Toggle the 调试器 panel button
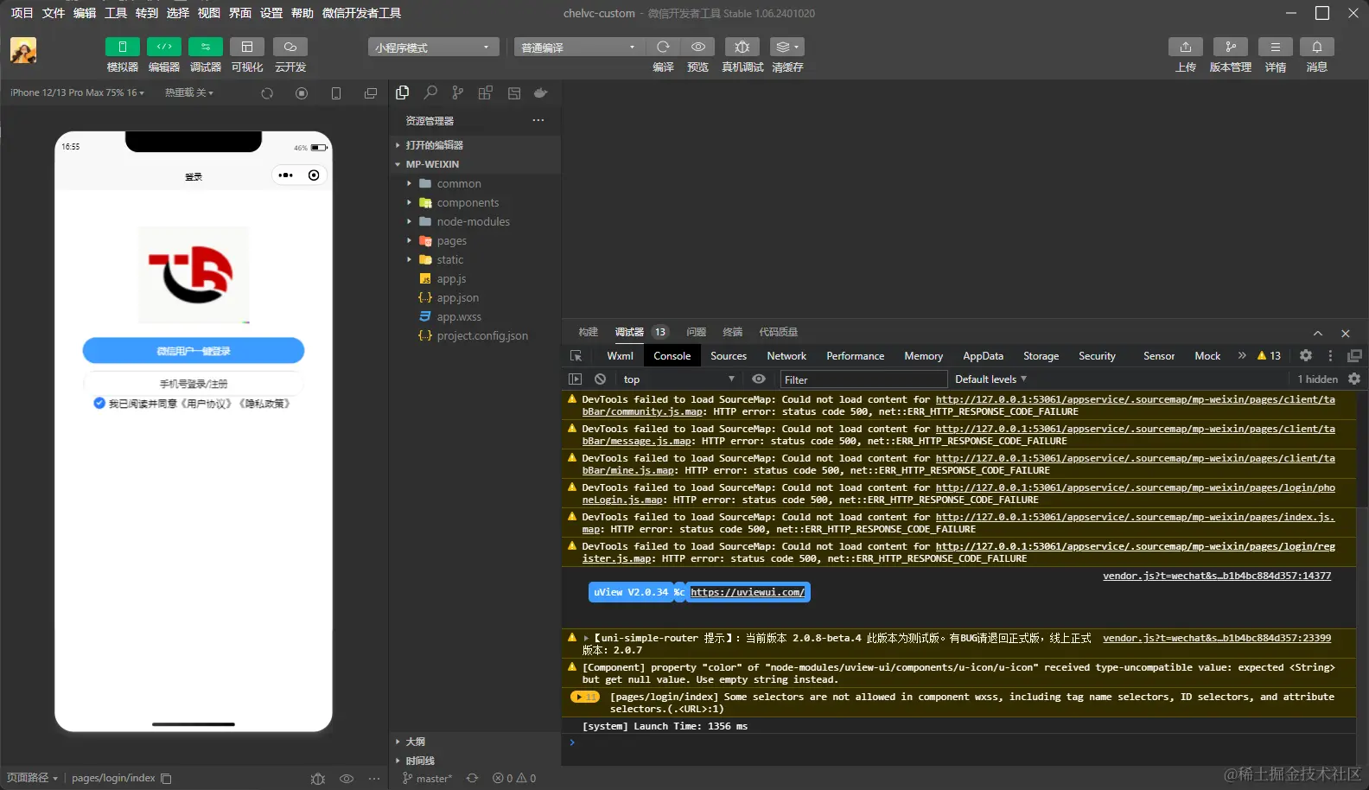This screenshot has width=1369, height=790. 206,47
